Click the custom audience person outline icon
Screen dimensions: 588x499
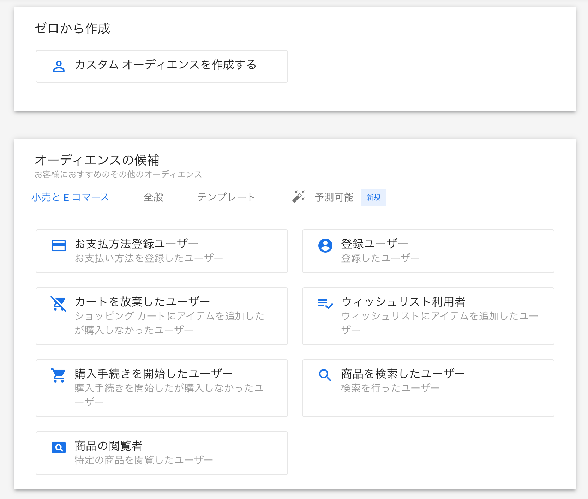click(59, 66)
